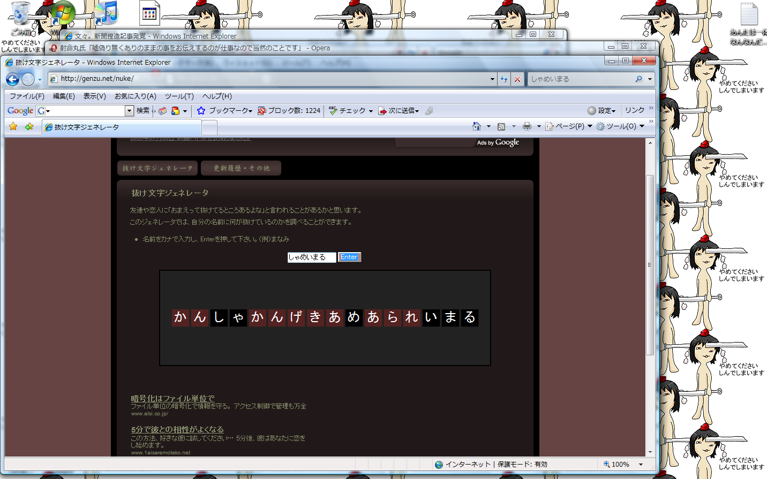Click the magnifying glass search icon
Image resolution: width=767 pixels, height=479 pixels.
[x=638, y=79]
